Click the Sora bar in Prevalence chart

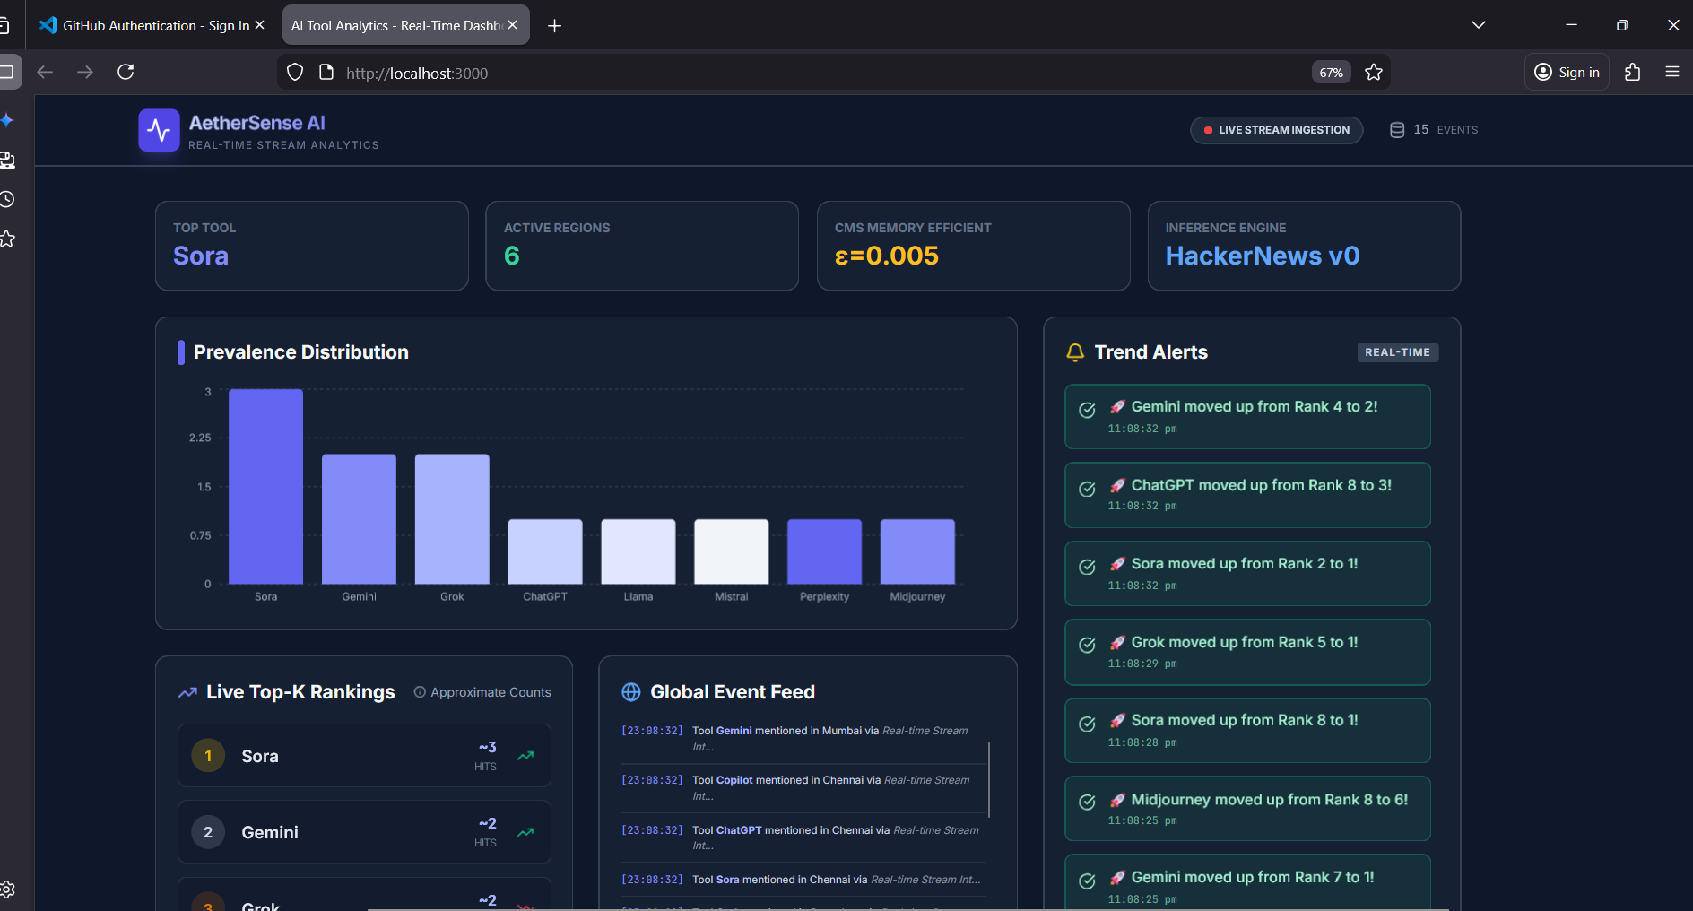[266, 487]
